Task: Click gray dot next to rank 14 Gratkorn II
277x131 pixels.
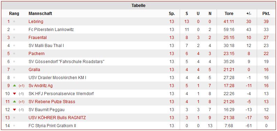Action: click(x=14, y=126)
